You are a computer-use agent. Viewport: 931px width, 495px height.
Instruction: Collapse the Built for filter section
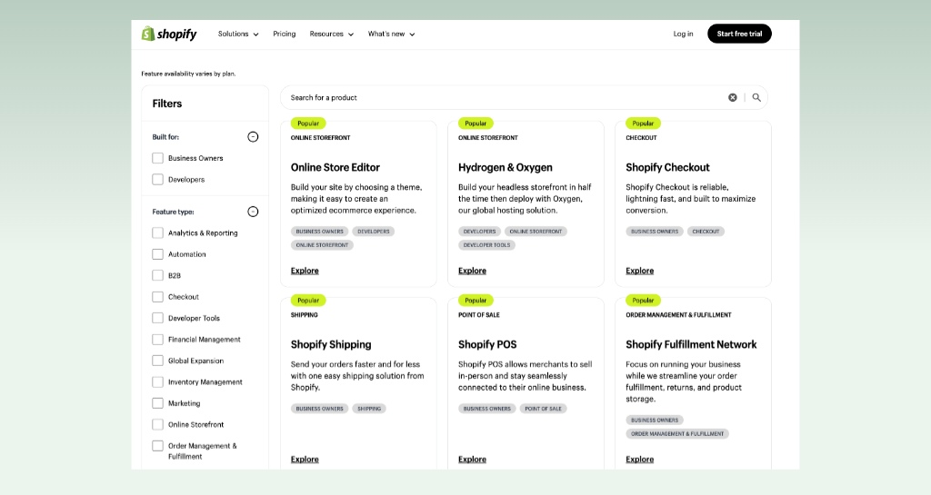(x=253, y=137)
